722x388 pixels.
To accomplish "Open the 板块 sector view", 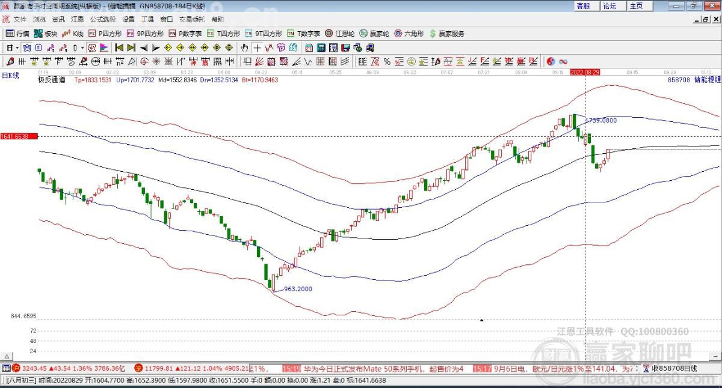I will click(x=45, y=34).
